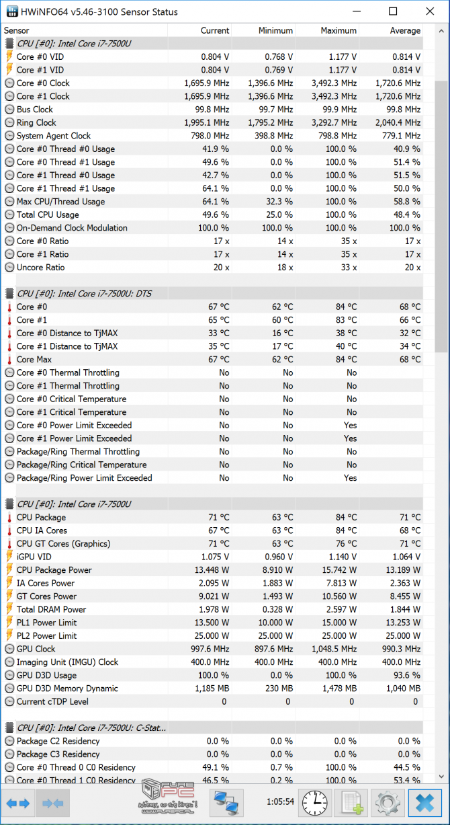Click the thermometer icon beside CPU GT Cores (Graphics)
The image size is (450, 825).
[9, 543]
